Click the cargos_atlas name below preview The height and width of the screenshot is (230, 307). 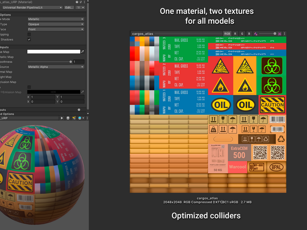click(x=207, y=198)
